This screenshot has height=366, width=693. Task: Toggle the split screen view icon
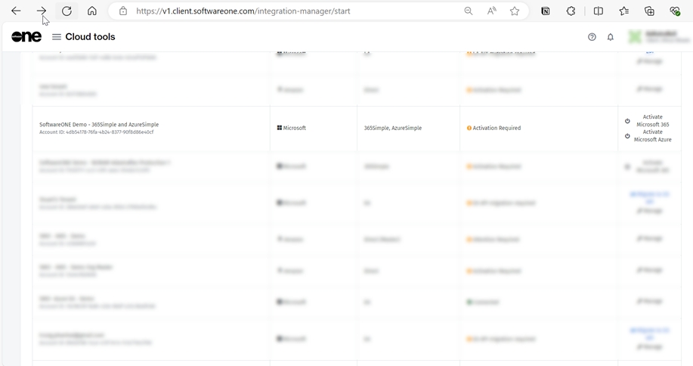click(x=599, y=11)
